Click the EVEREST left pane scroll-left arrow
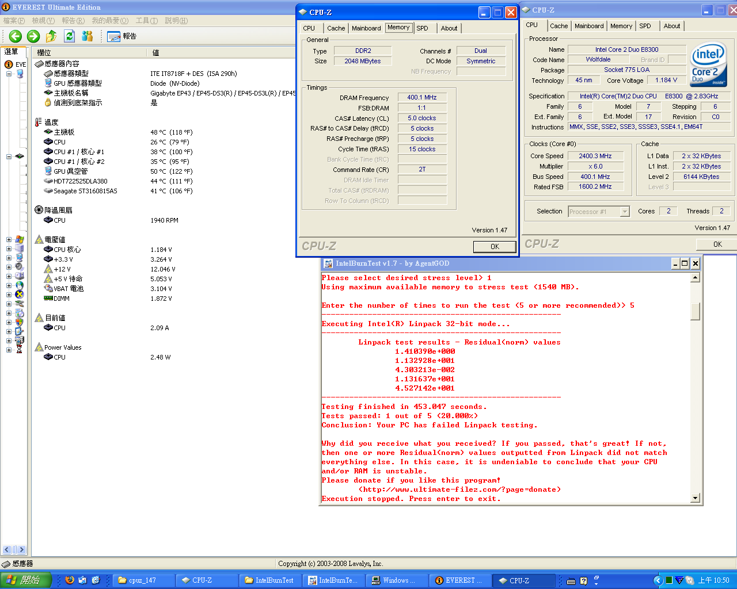737x589 pixels. coord(7,550)
